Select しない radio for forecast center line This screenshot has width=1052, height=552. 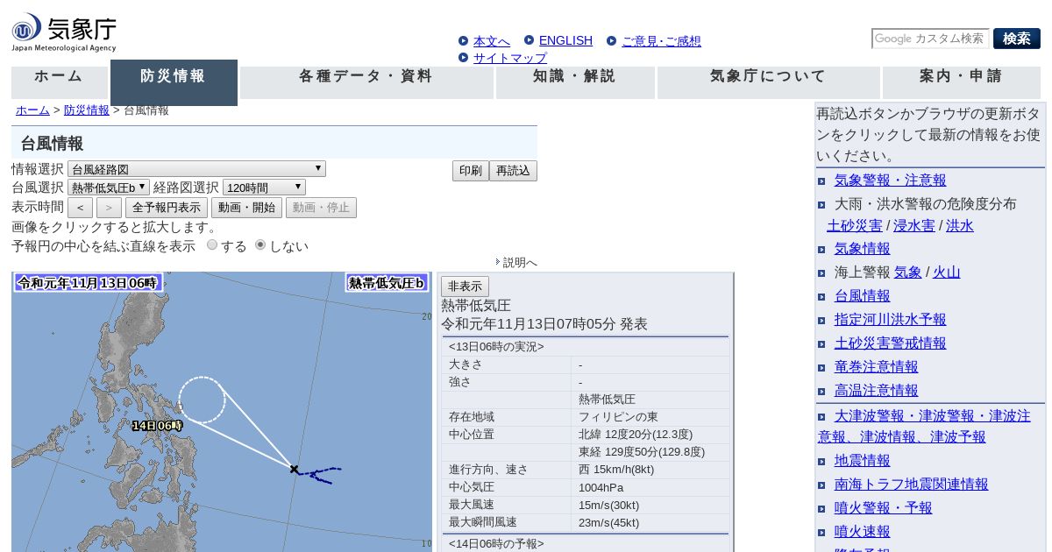tap(260, 245)
